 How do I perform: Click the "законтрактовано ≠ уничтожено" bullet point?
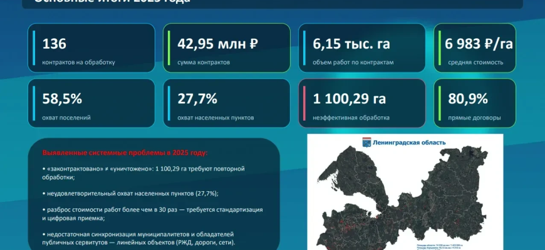[x=143, y=173]
